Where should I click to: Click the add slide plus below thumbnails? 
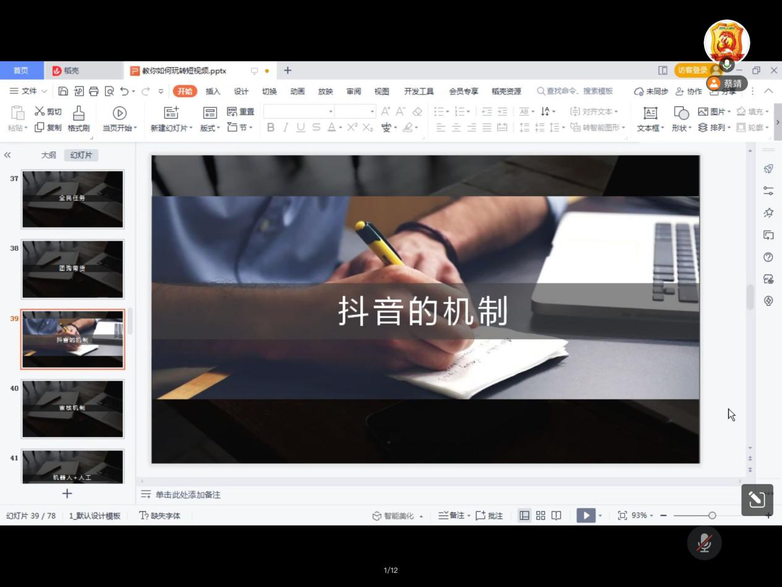pos(67,494)
